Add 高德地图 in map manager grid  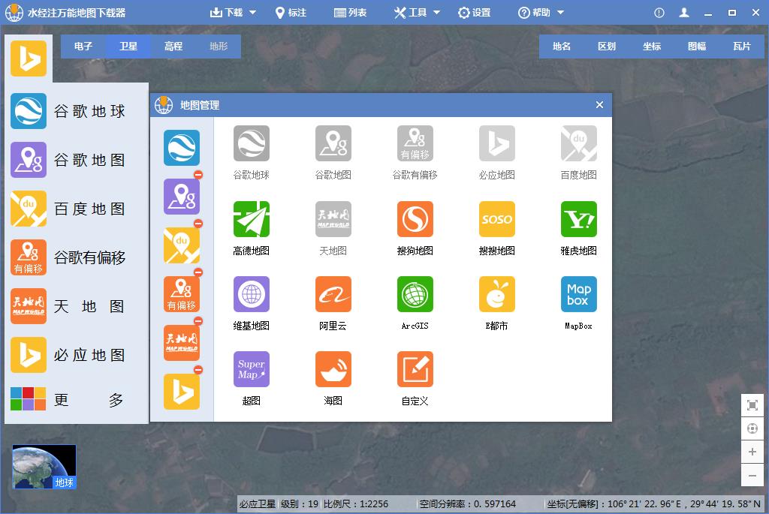click(x=251, y=219)
